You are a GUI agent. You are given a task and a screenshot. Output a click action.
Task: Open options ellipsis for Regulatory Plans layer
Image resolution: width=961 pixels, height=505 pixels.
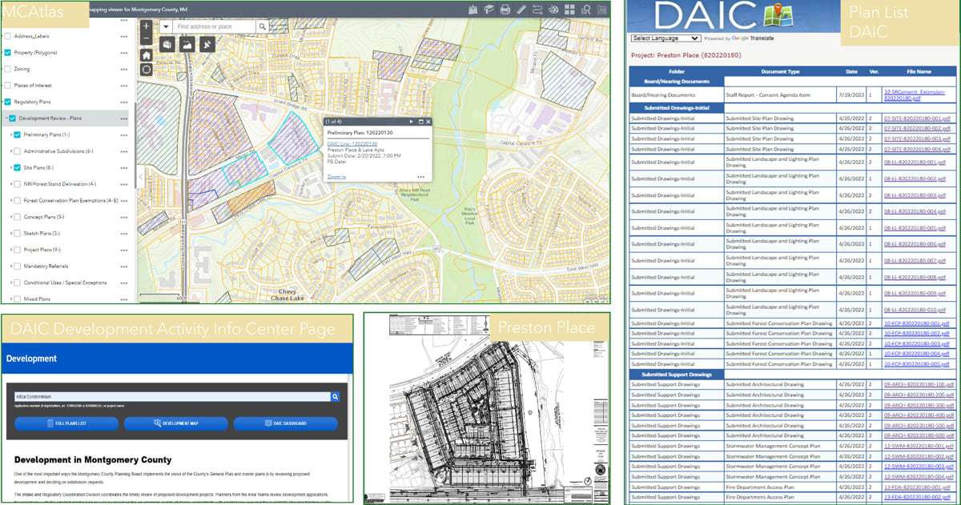124,102
